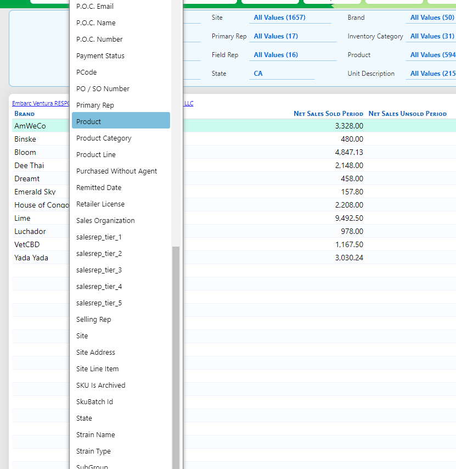Viewport: 456px width, 469px height.
Task: Open Primary Rep filter All Values (17)
Action: [x=275, y=36]
